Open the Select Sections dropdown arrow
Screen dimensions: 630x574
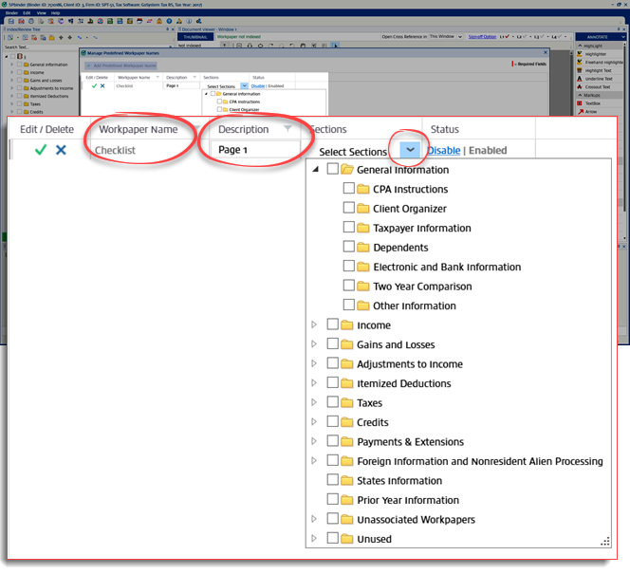410,150
